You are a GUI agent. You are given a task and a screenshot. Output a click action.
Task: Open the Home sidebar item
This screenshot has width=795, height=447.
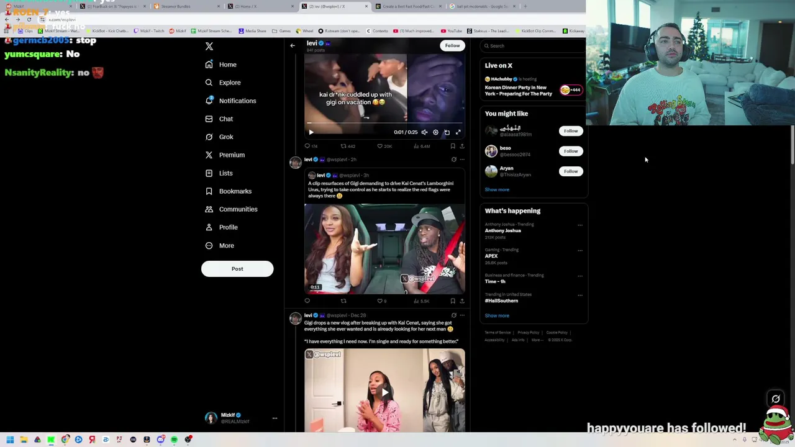pos(221,65)
